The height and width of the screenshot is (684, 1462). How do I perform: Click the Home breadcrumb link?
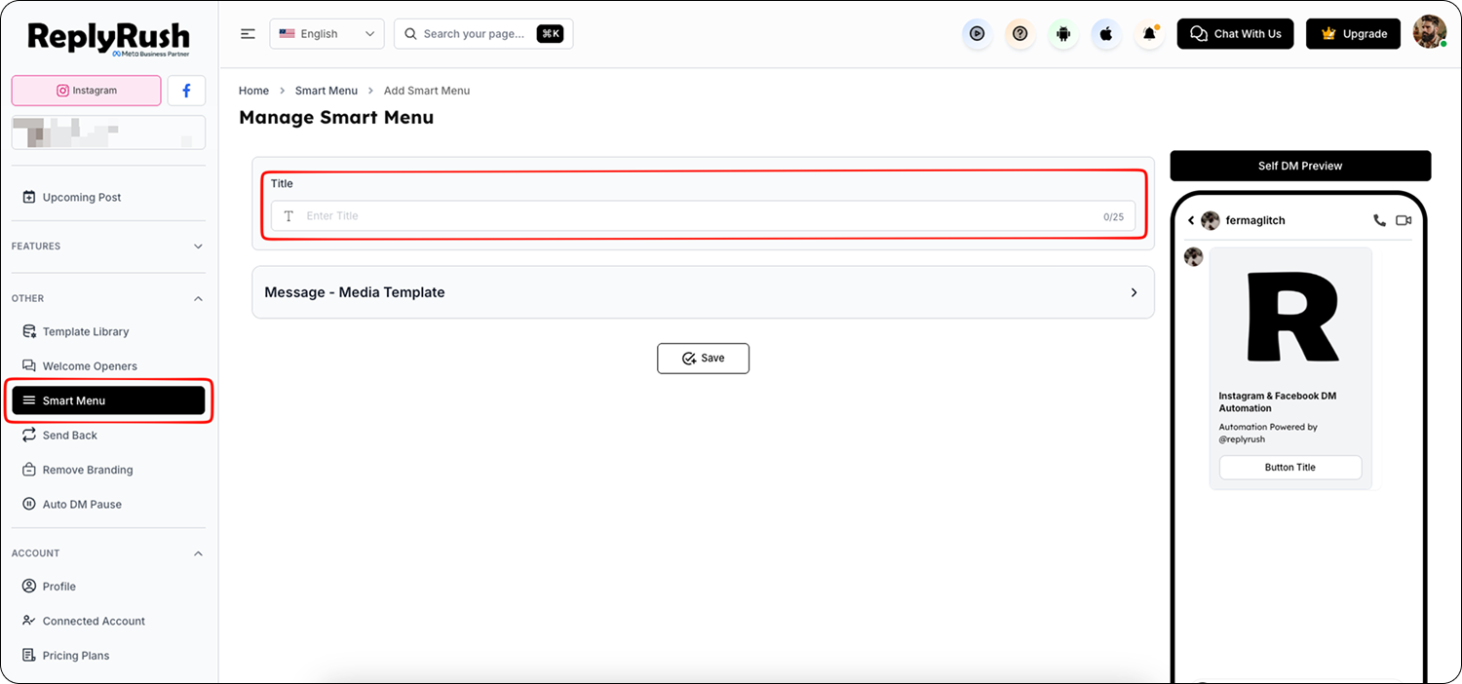tap(253, 91)
